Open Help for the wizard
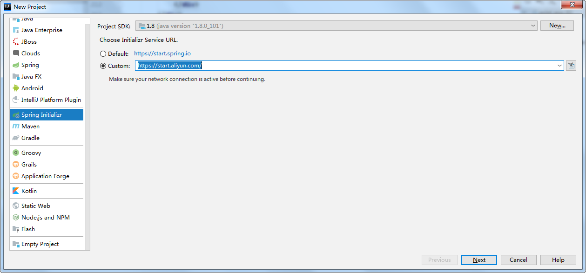The image size is (586, 273). (558, 260)
